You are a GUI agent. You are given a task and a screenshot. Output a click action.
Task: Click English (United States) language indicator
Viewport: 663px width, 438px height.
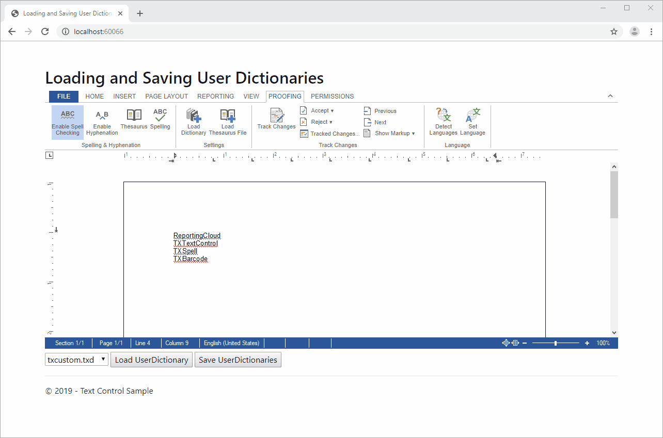click(231, 343)
